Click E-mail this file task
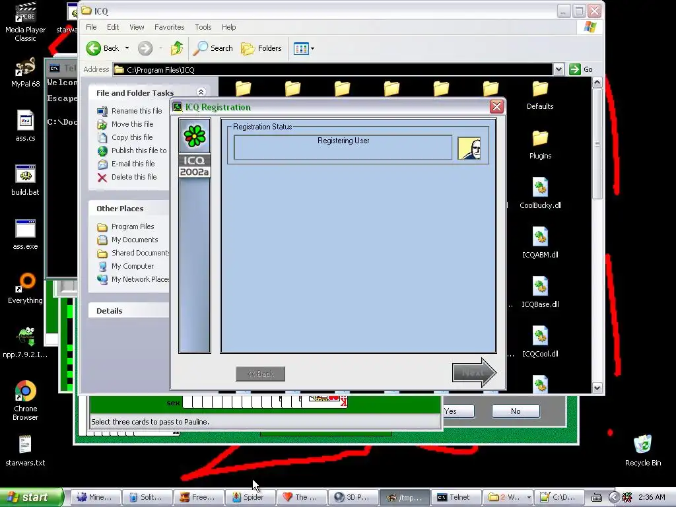The width and height of the screenshot is (676, 507). [126, 164]
